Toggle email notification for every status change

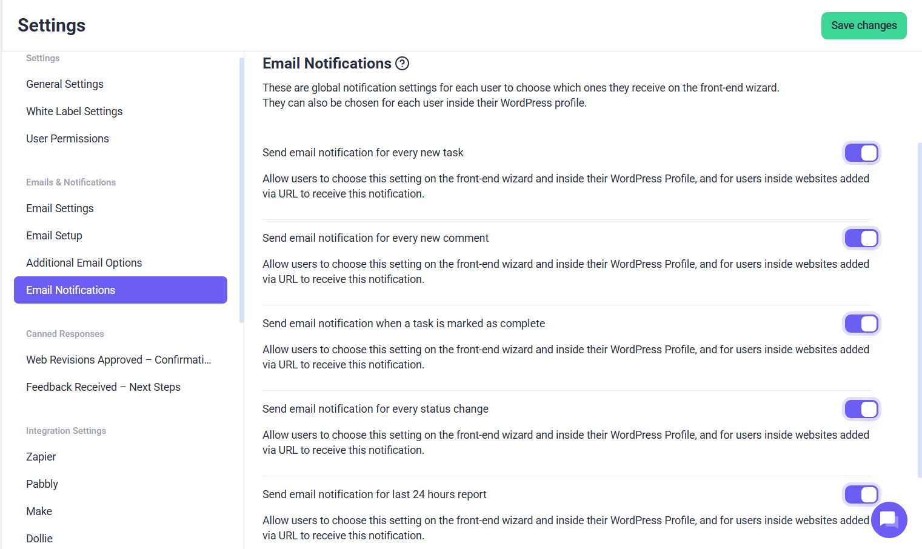click(x=861, y=409)
